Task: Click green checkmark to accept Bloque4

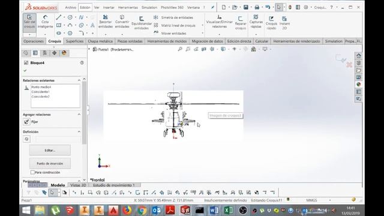Action: (25, 71)
